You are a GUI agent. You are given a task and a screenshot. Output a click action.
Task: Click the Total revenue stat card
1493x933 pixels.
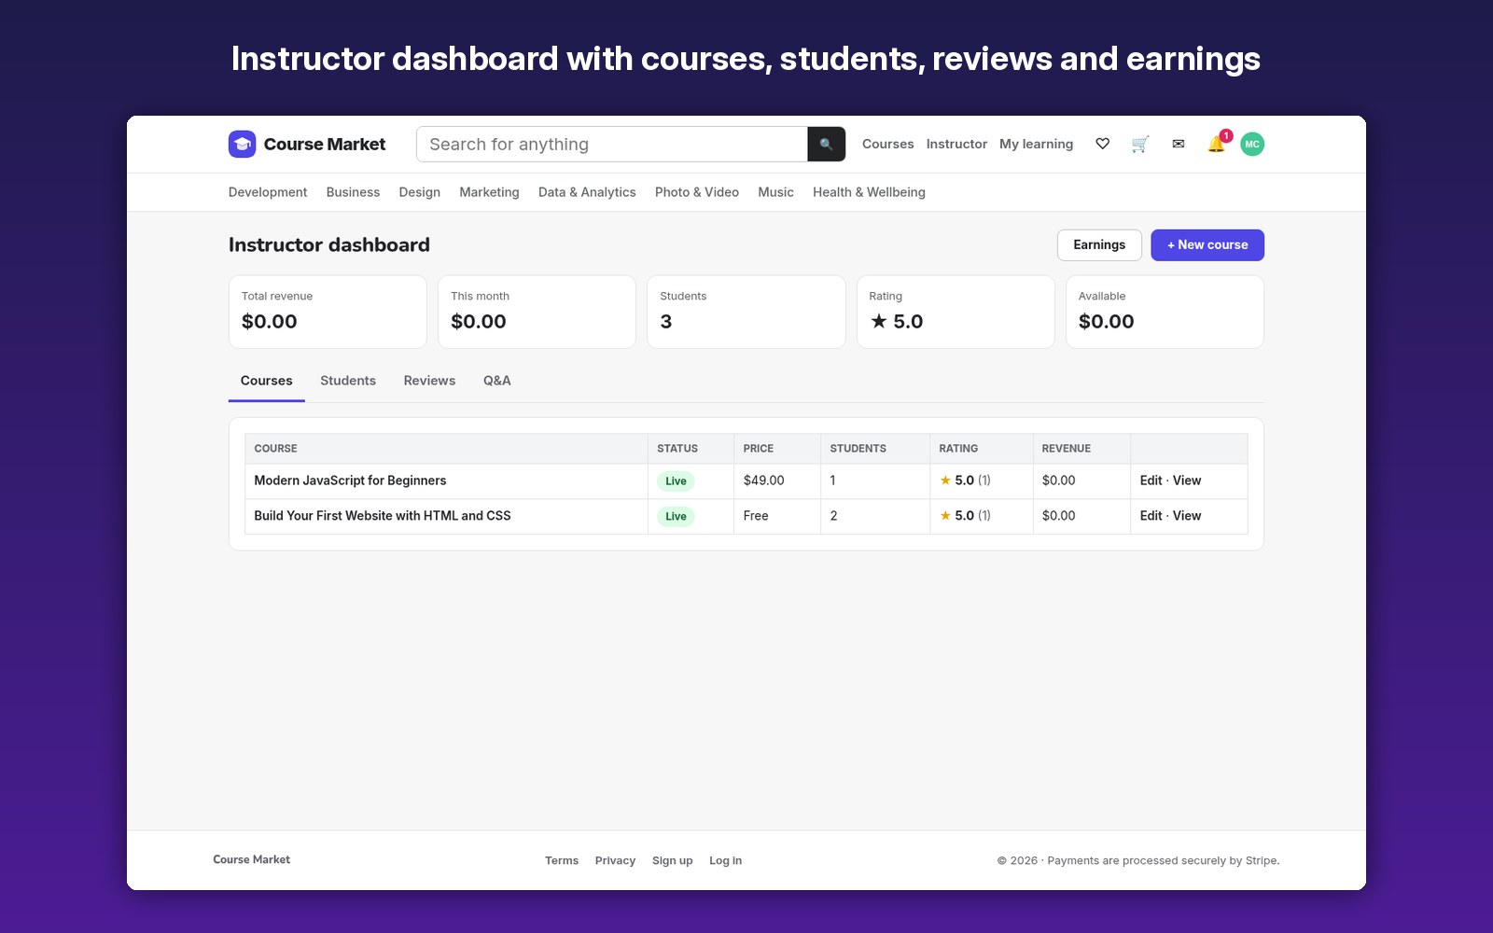tap(328, 312)
